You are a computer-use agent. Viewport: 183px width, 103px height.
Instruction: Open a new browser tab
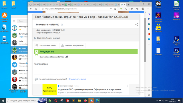tap(128, 5)
